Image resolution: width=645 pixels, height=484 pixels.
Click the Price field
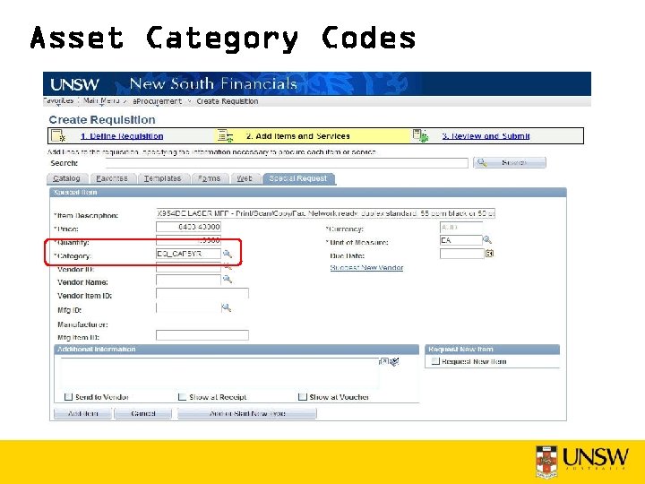point(188,227)
